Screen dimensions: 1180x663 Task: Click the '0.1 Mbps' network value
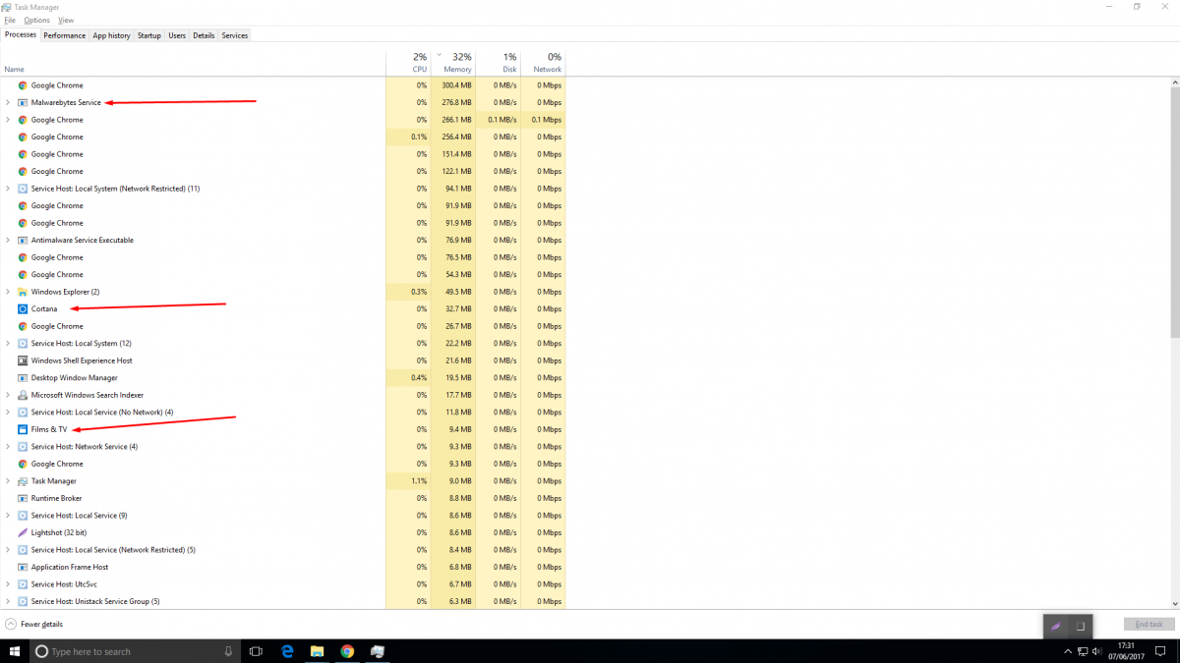coord(547,120)
